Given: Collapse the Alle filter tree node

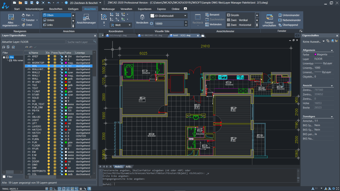Looking at the screenshot, I should point(4,57).
